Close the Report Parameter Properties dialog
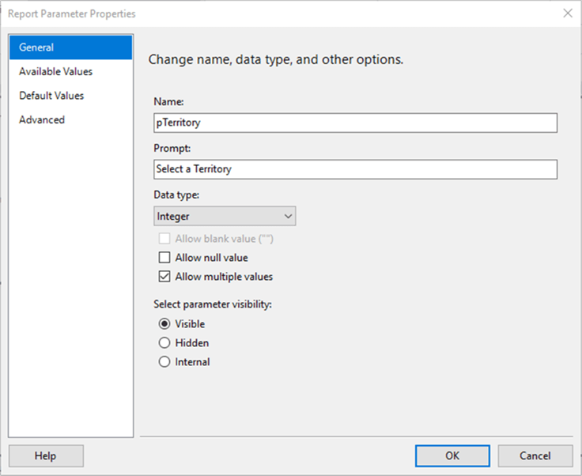The height and width of the screenshot is (476, 582). (x=567, y=13)
